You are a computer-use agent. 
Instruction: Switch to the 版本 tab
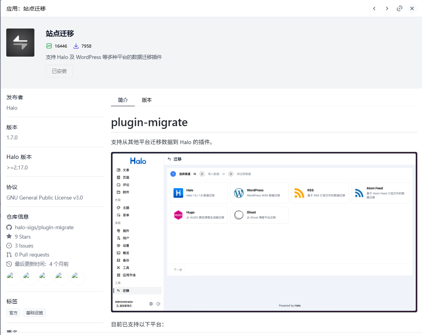147,100
